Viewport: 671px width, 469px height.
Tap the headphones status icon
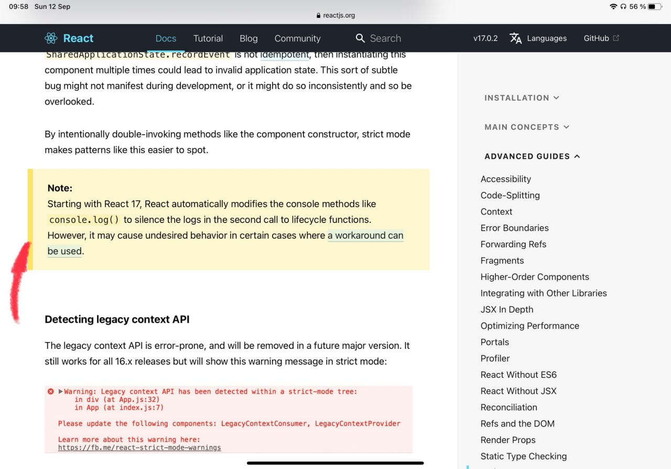tap(623, 7)
